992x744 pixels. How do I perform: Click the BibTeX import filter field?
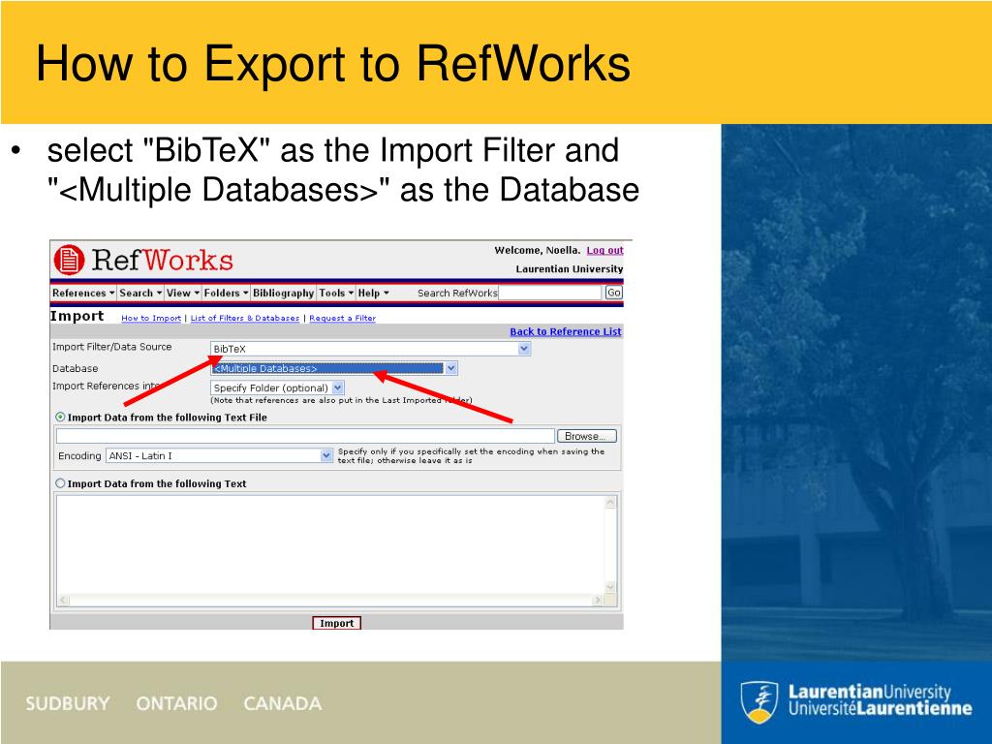click(x=370, y=349)
